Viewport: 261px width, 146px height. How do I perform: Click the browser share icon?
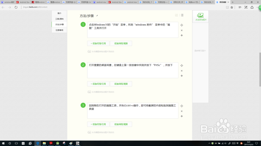coord(252,7)
